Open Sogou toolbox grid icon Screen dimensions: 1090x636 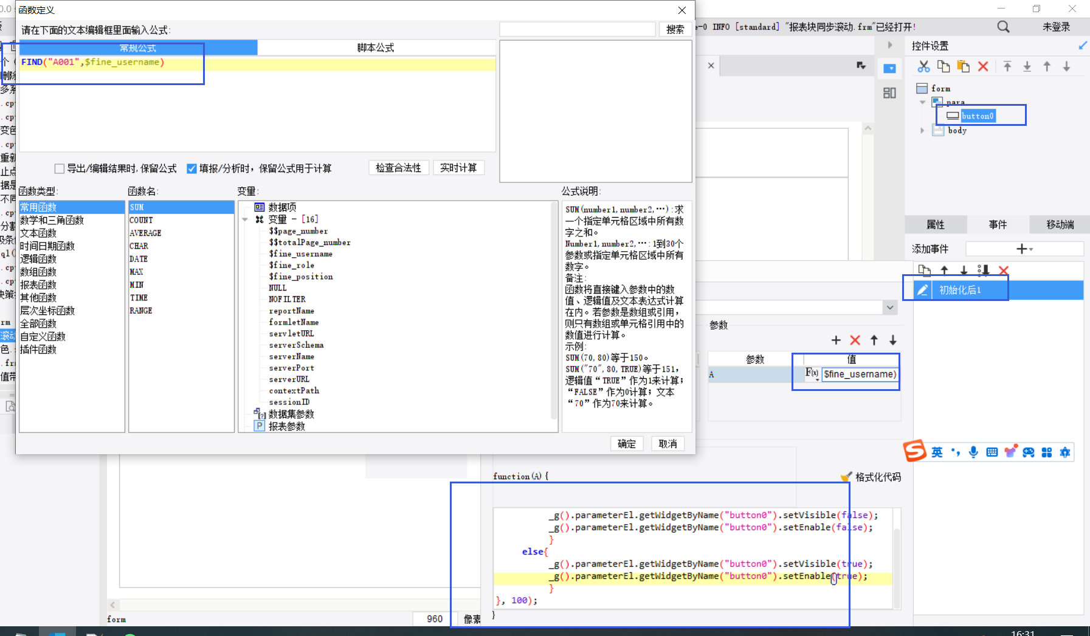[1046, 452]
